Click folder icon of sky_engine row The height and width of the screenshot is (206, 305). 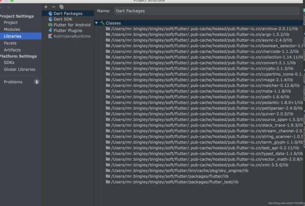point(108,170)
